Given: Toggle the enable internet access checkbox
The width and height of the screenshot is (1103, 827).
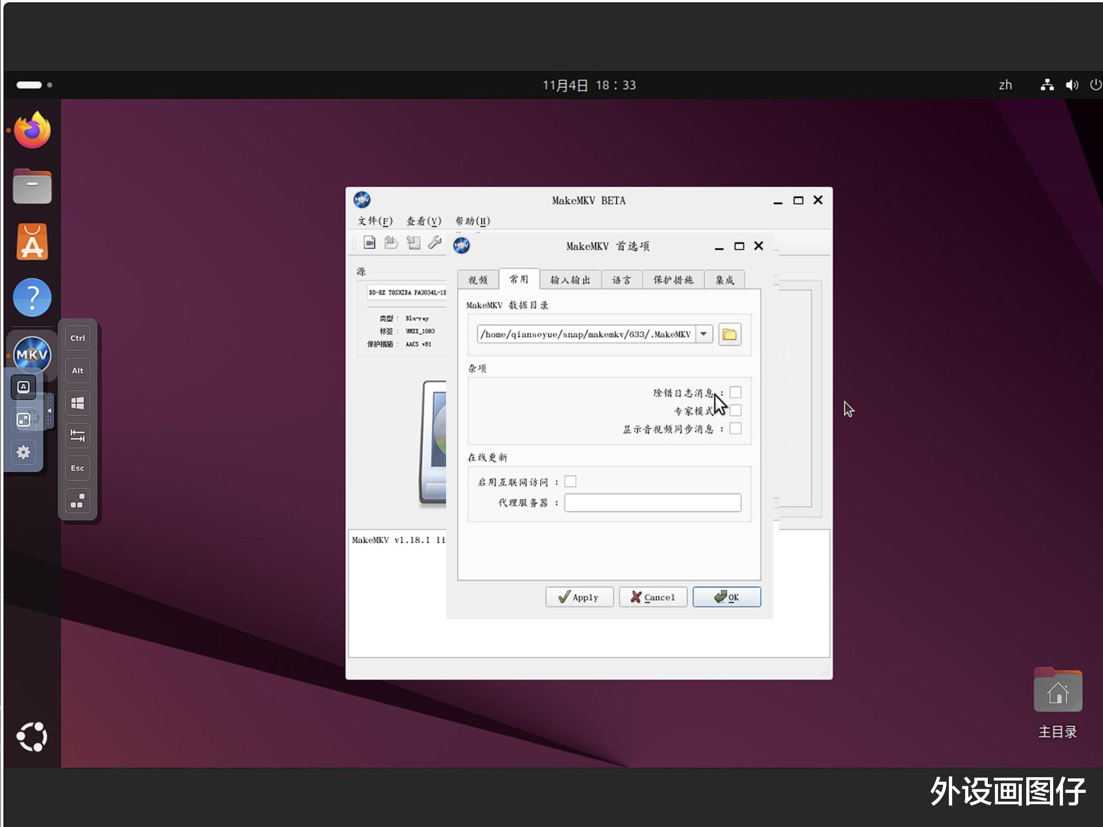Looking at the screenshot, I should [570, 482].
